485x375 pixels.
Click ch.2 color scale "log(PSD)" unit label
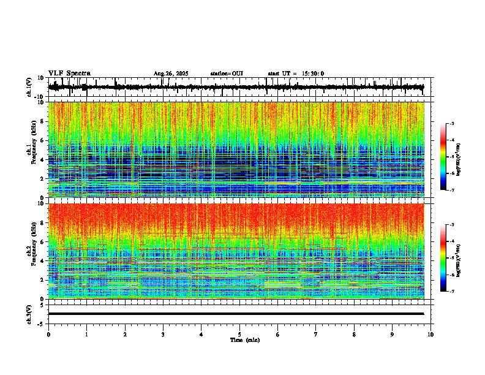point(459,260)
